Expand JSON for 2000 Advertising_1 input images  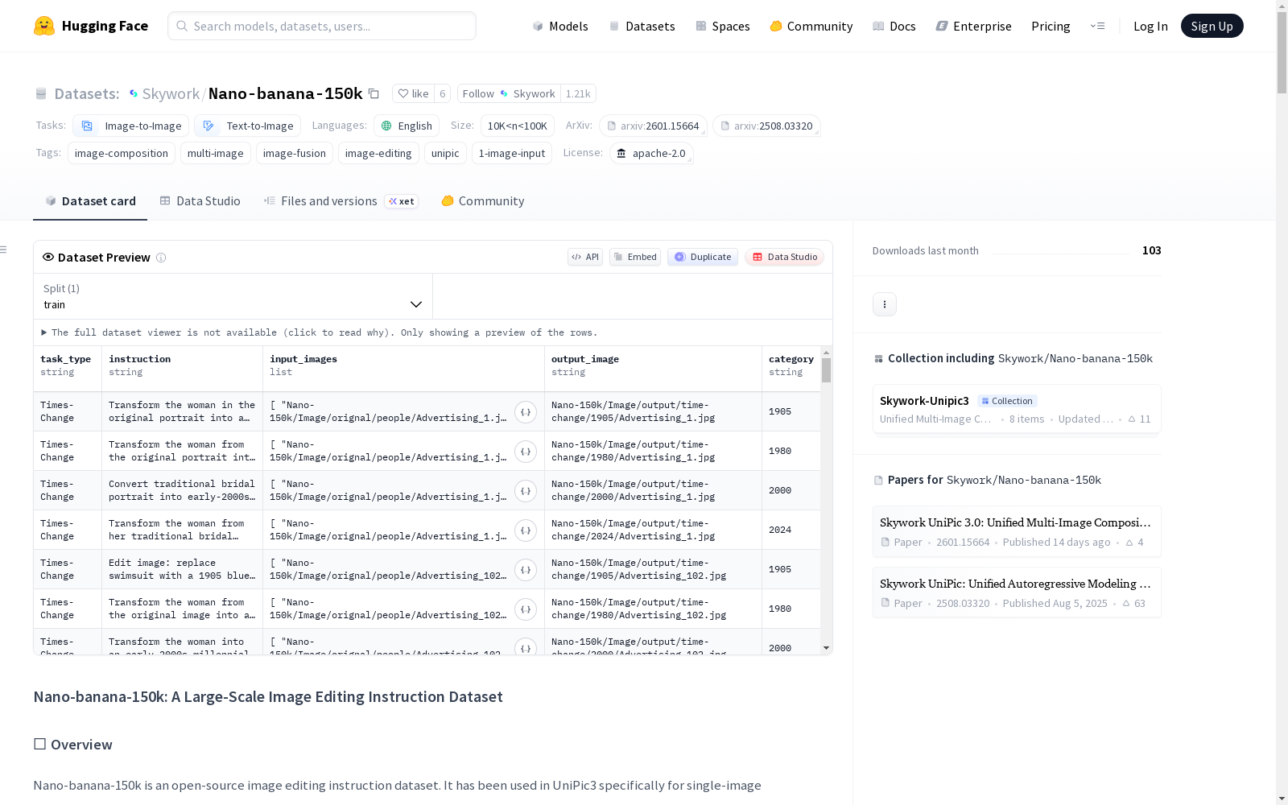coord(526,491)
